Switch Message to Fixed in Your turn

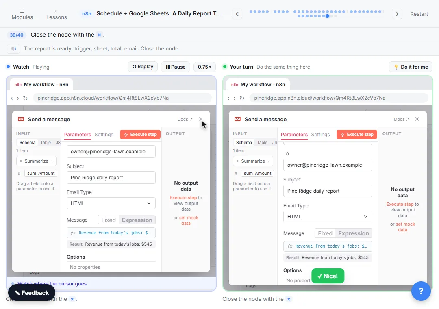point(325,233)
